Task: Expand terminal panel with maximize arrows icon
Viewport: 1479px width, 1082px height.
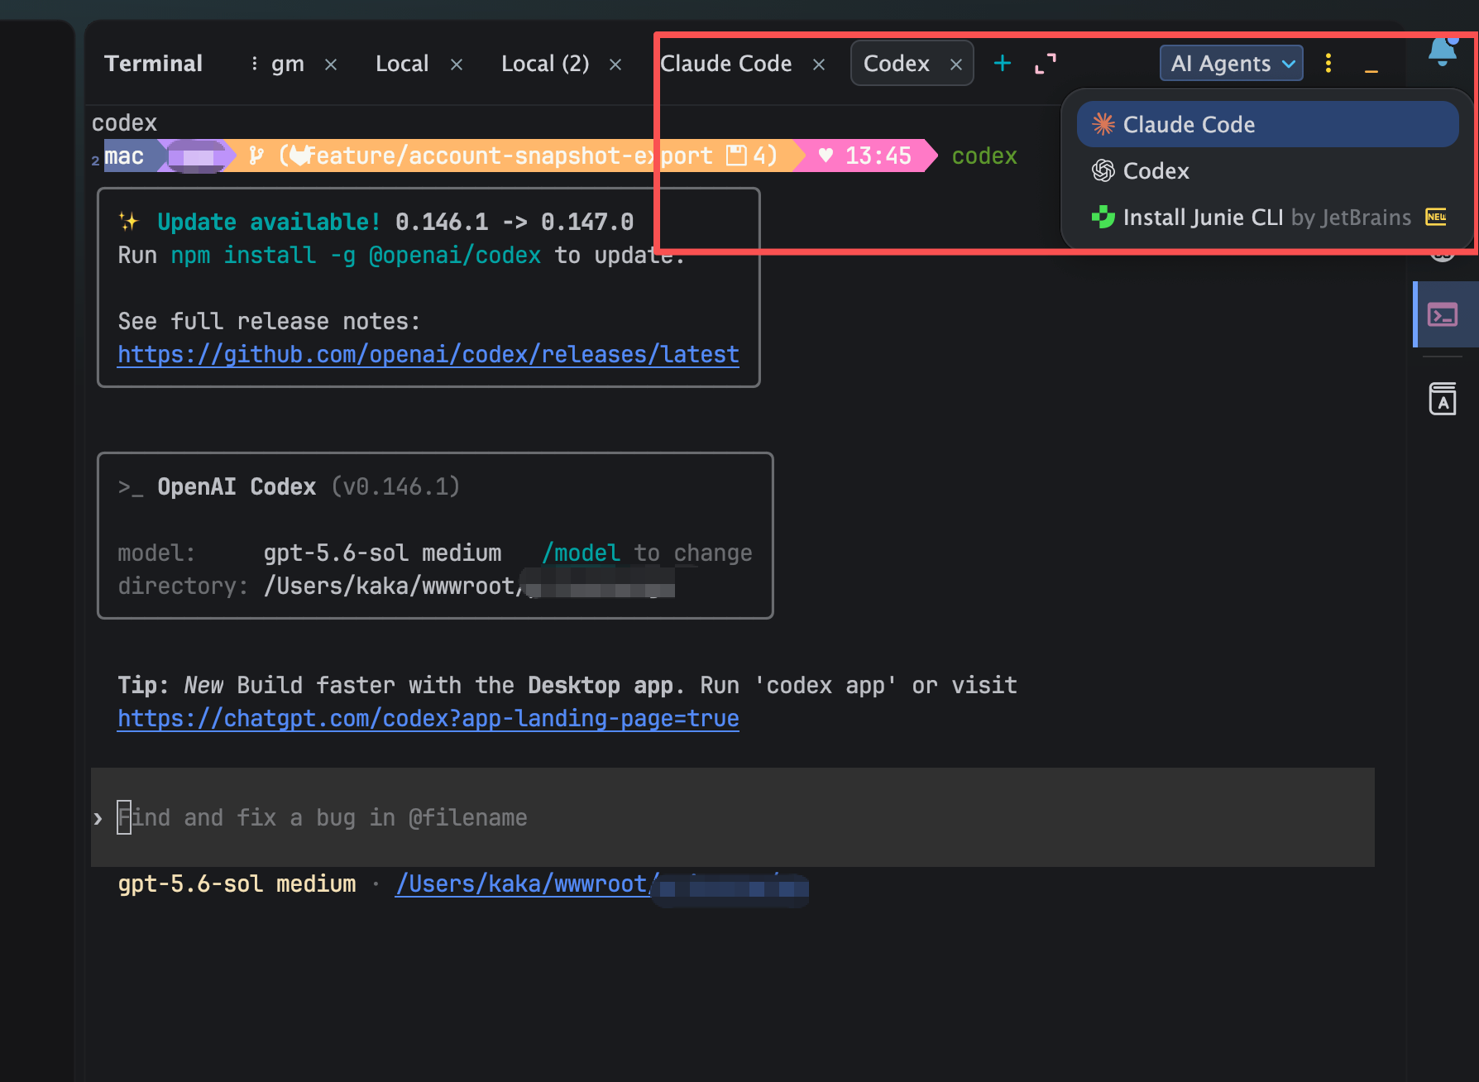Action: tap(1046, 64)
